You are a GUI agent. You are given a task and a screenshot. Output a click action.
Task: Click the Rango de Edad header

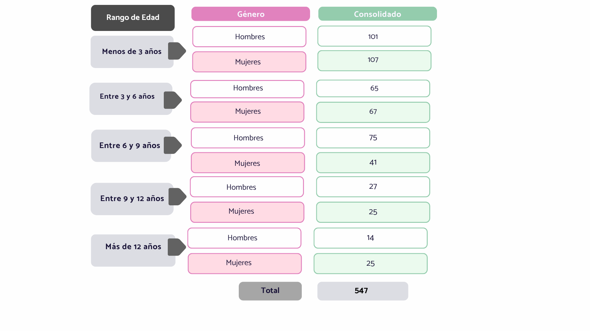[133, 18]
